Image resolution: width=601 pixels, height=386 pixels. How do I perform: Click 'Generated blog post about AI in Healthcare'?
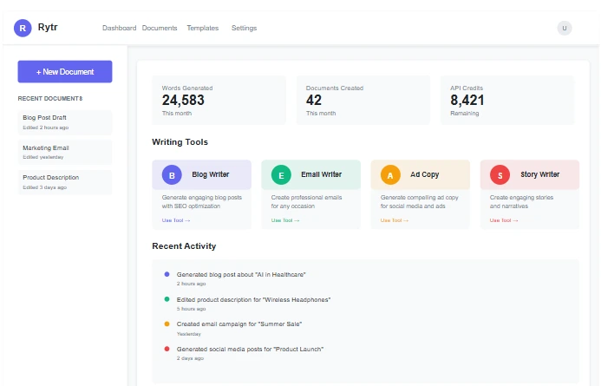pos(241,274)
